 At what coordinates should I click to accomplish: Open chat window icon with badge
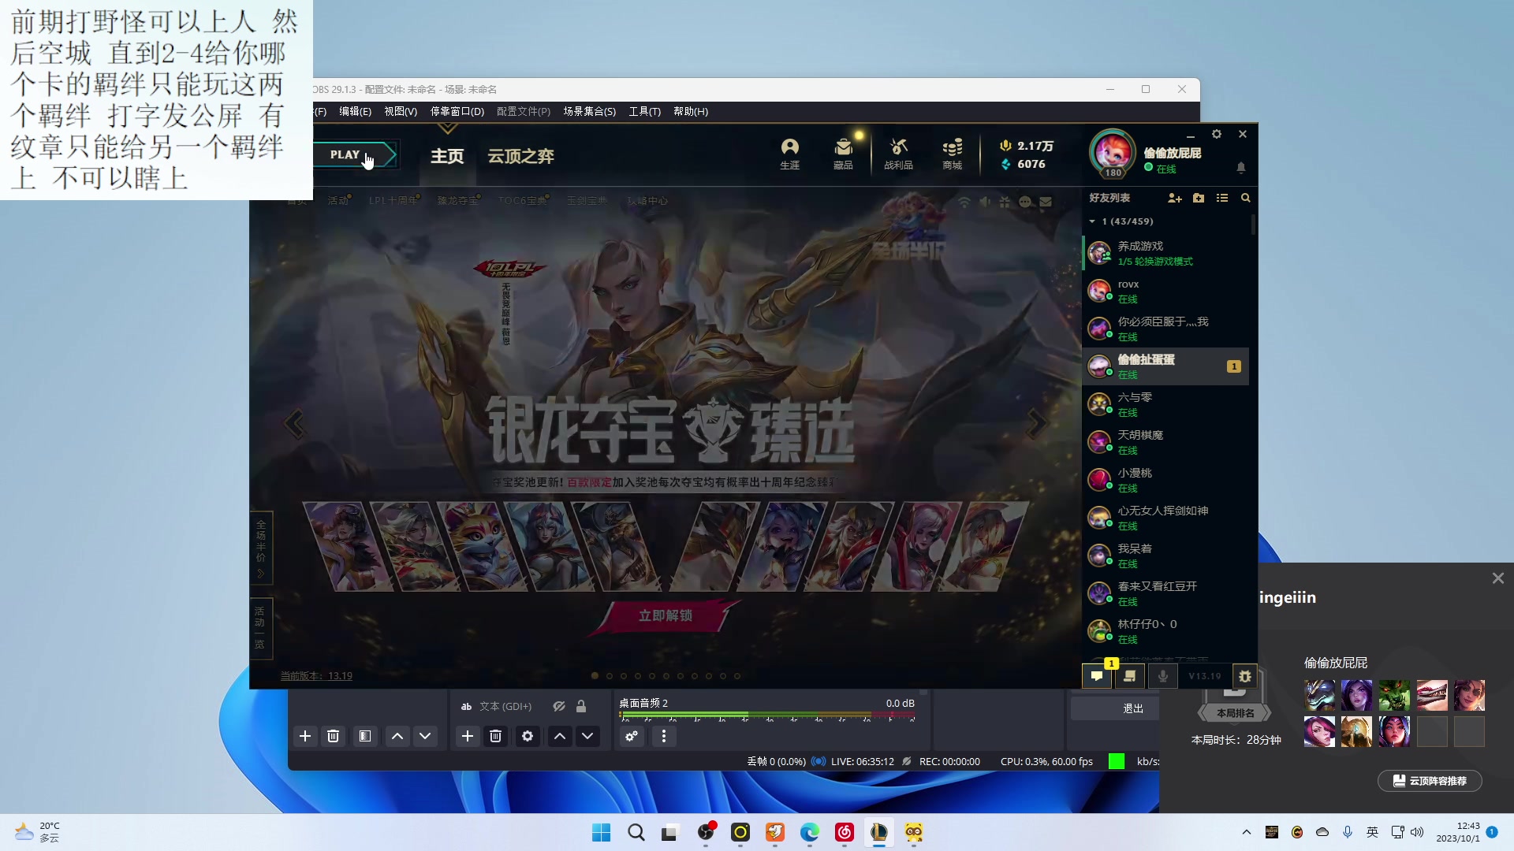coord(1097,676)
